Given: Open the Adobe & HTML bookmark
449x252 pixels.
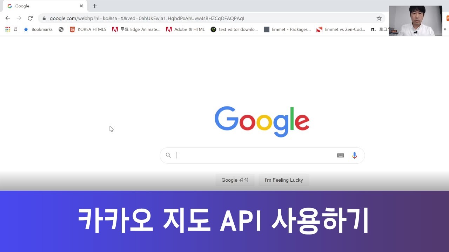Looking at the screenshot, I should click(185, 29).
